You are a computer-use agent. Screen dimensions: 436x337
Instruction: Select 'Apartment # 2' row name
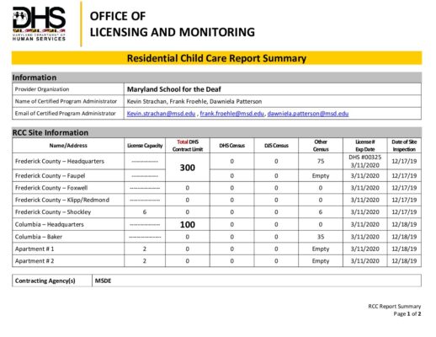pyautogui.click(x=35, y=261)
